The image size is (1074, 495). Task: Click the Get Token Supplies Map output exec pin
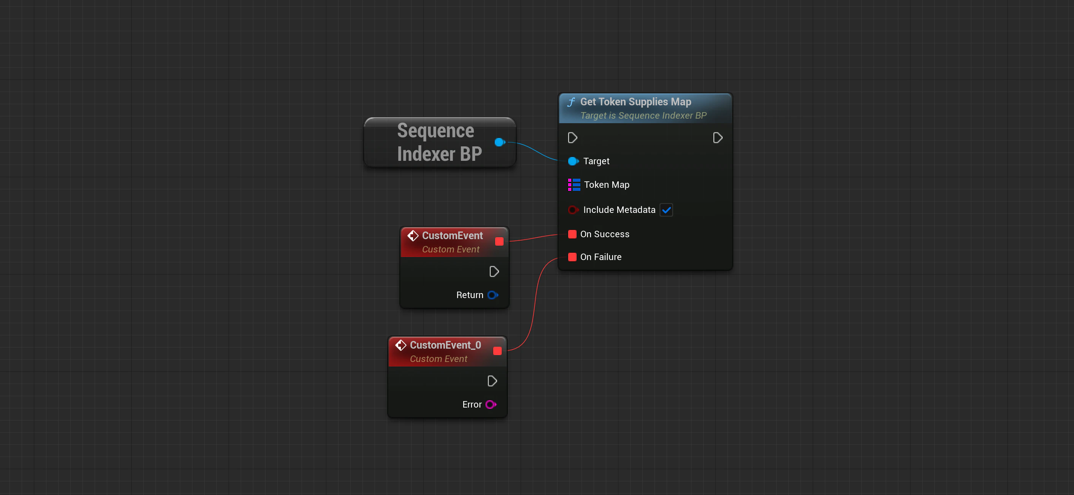tap(717, 138)
